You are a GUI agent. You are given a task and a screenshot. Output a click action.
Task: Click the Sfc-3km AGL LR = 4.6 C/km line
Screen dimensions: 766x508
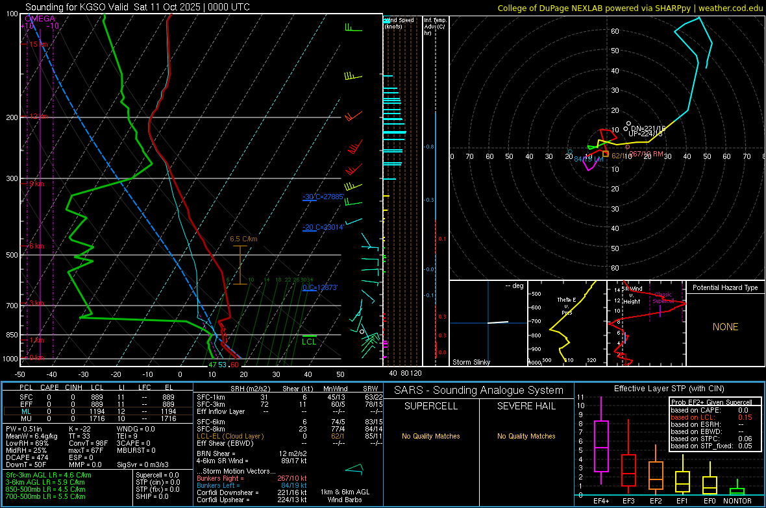point(49,475)
